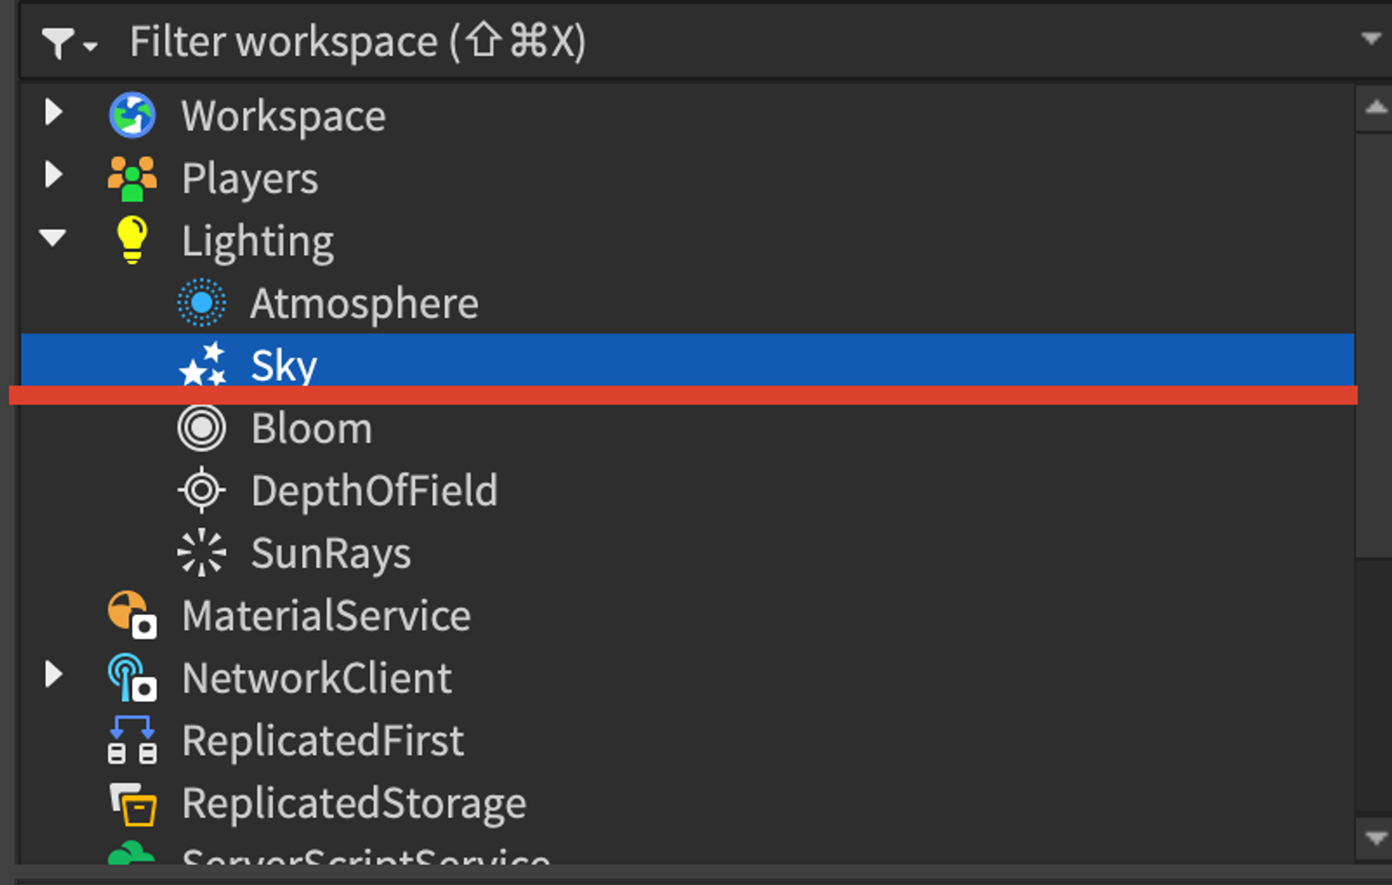Select ReplicatedFirst in the explorer
This screenshot has height=885, width=1392.
coord(687,741)
